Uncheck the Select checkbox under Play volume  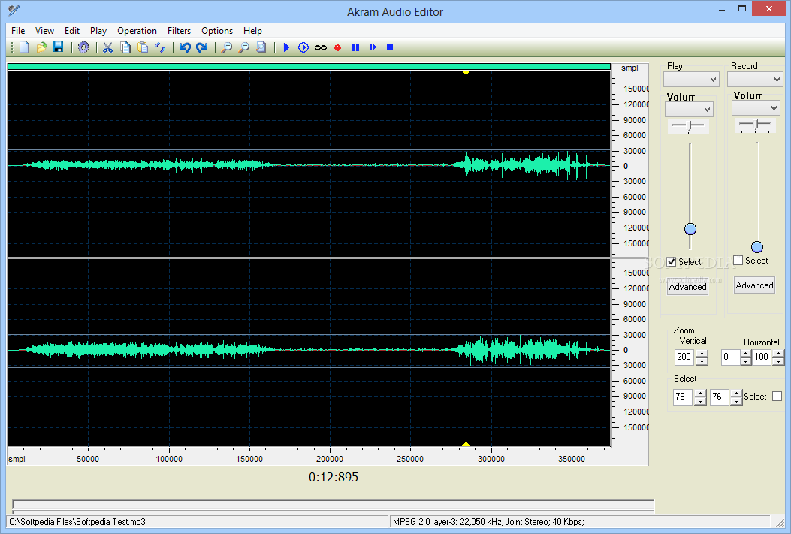click(671, 261)
